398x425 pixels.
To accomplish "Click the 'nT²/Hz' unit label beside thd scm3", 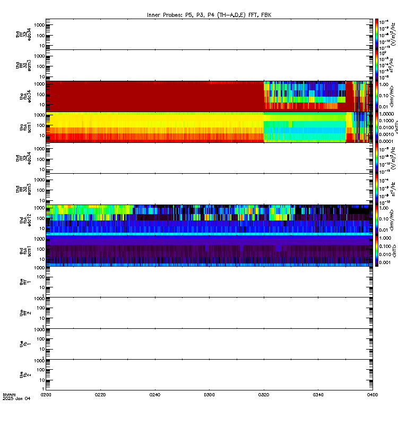I will (x=394, y=189).
